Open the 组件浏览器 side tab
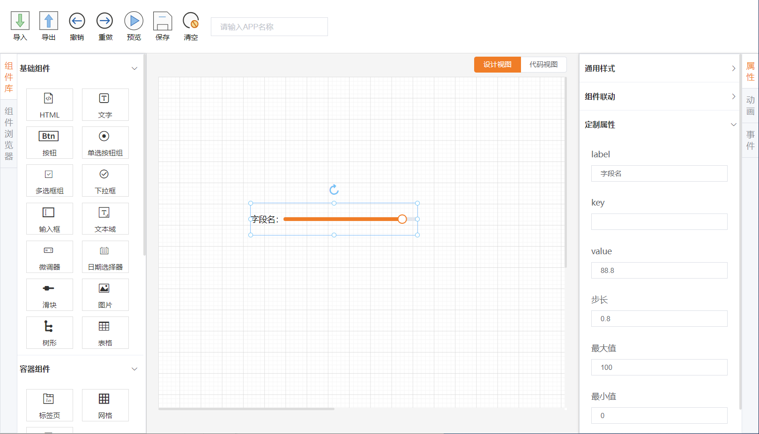Image resolution: width=759 pixels, height=434 pixels. point(9,134)
